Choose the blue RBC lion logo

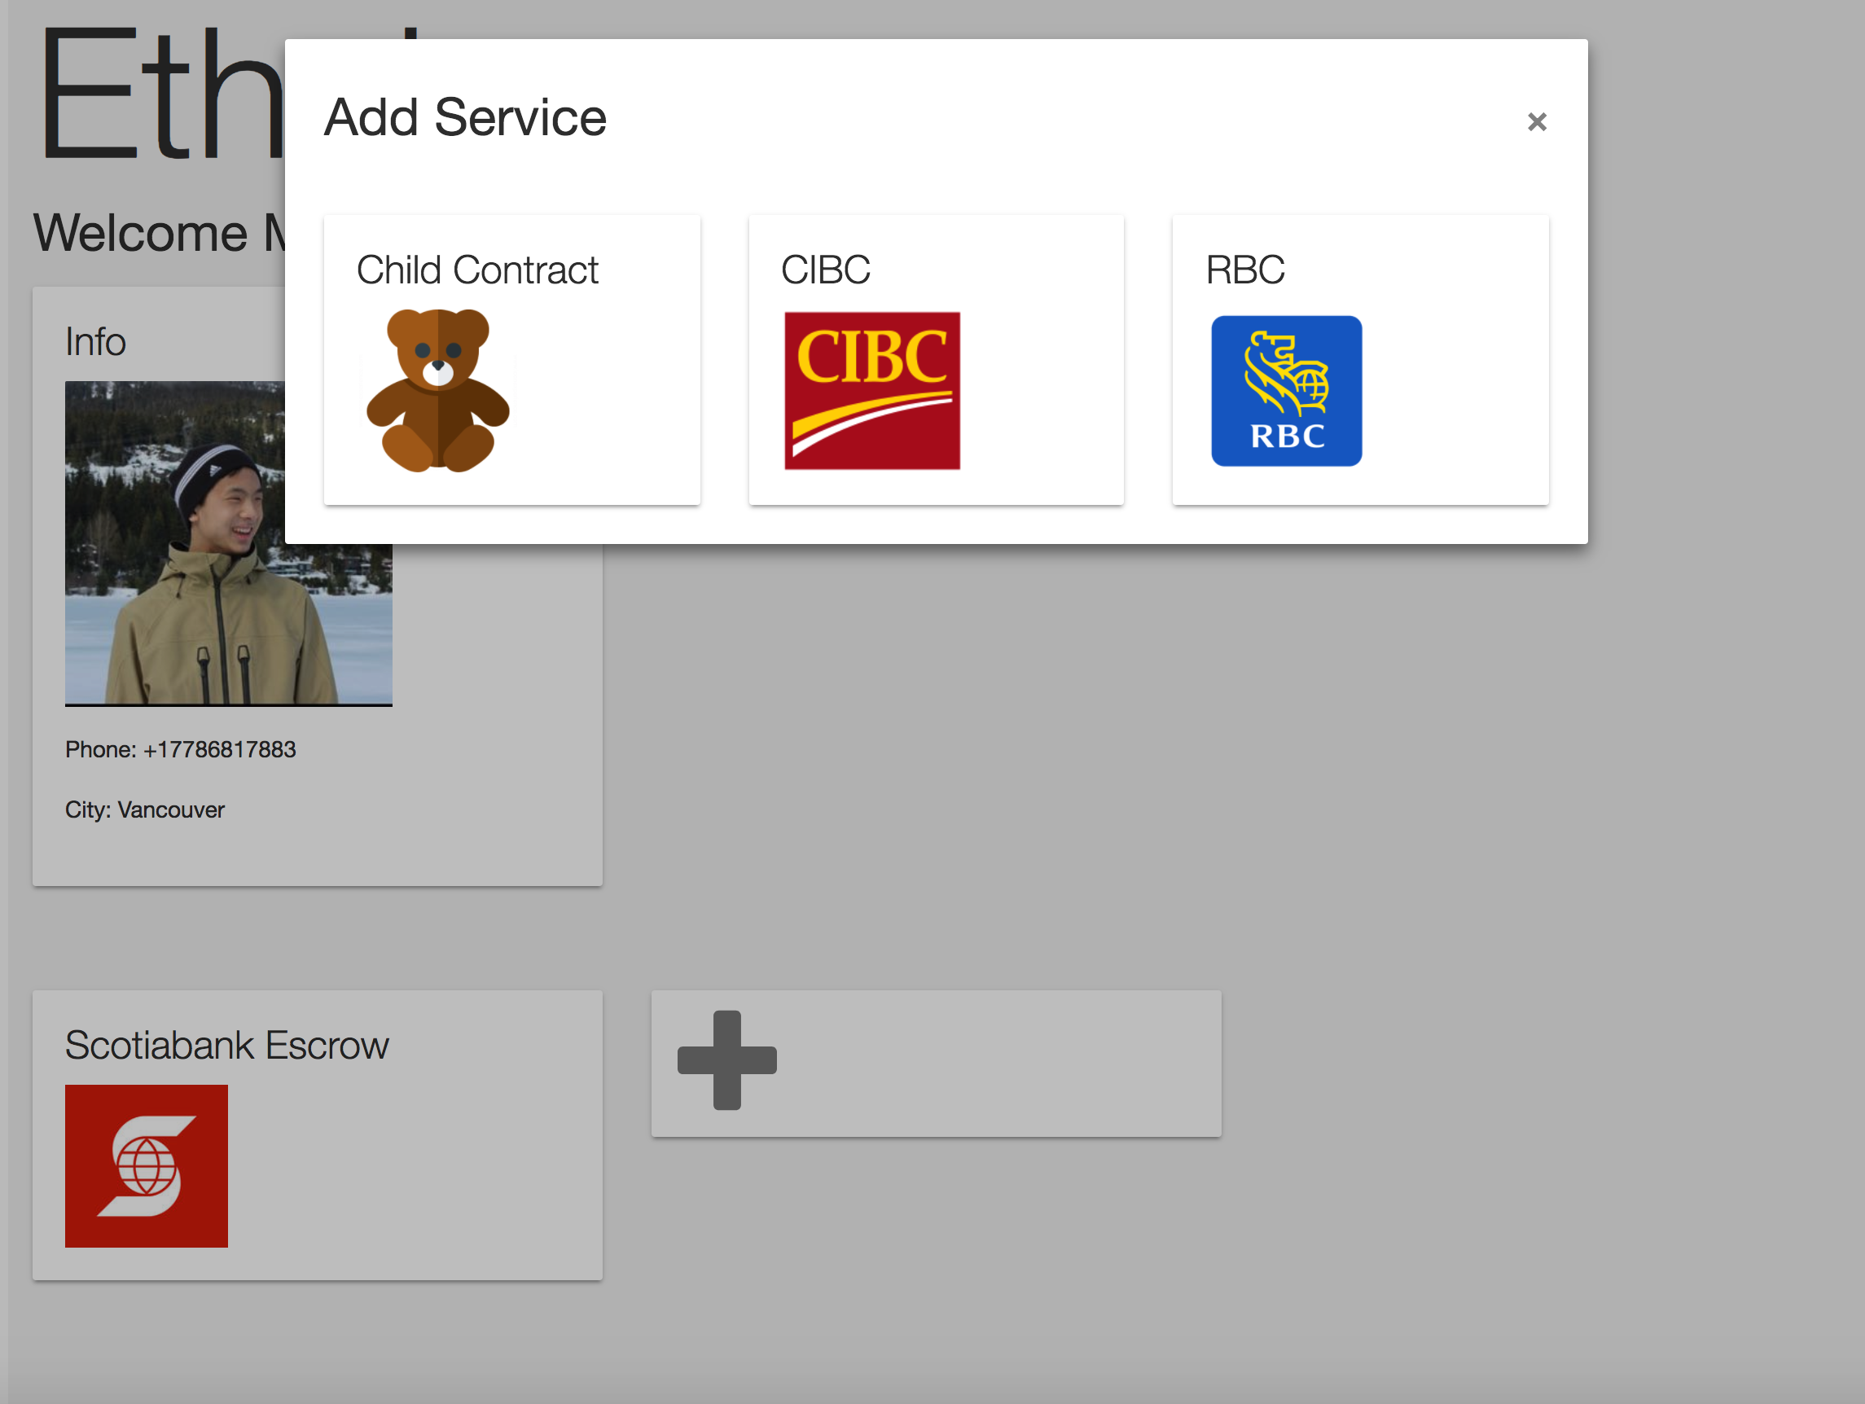[1286, 390]
